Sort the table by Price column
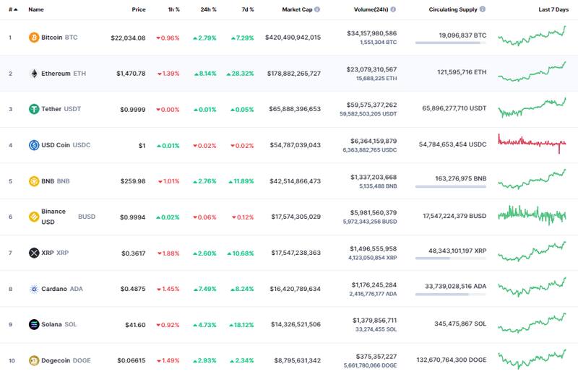This screenshot has height=374, width=578. click(x=139, y=10)
